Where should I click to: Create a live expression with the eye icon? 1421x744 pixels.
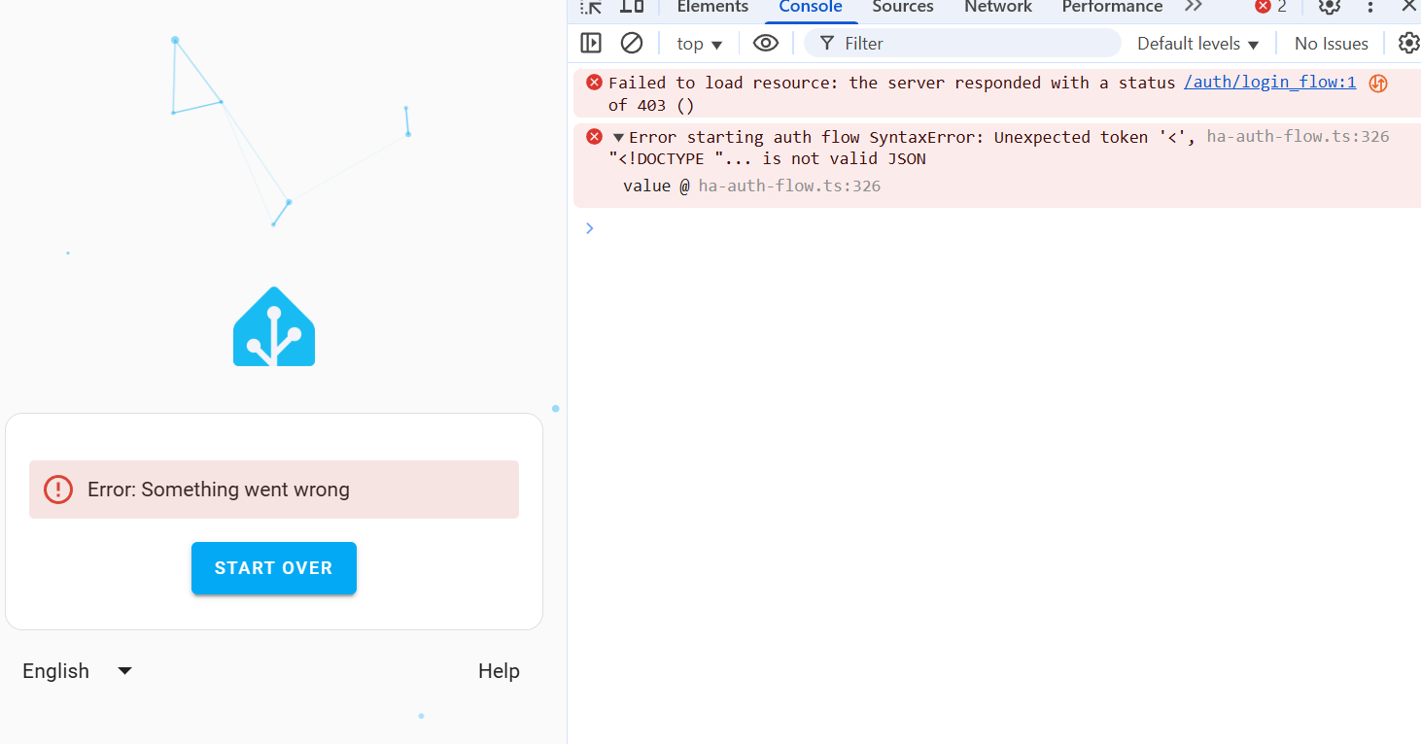(766, 43)
